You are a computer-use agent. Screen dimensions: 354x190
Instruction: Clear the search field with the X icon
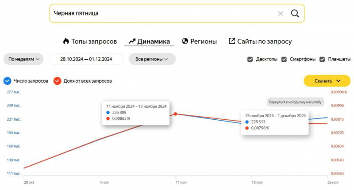coord(281,14)
